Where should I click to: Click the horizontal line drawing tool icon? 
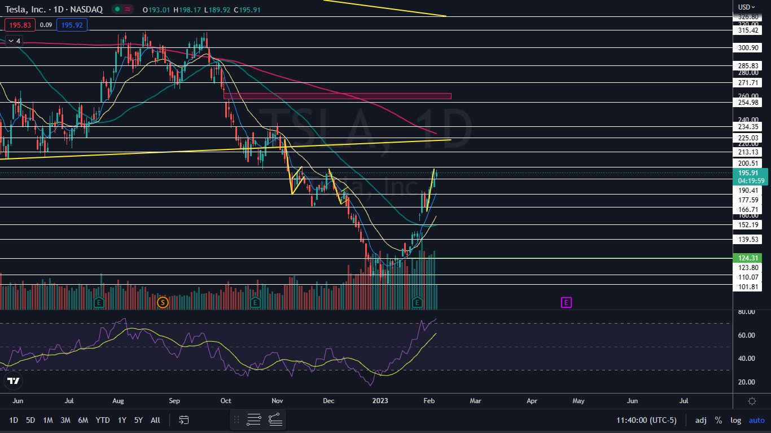pyautogui.click(x=254, y=419)
